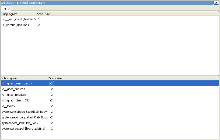Select the <_Unwind_Resume> row
Image resolution: width=220 pixels, height=140 pixels.
point(16,25)
